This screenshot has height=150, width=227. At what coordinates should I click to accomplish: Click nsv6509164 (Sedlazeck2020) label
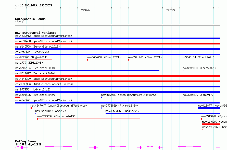(35, 68)
